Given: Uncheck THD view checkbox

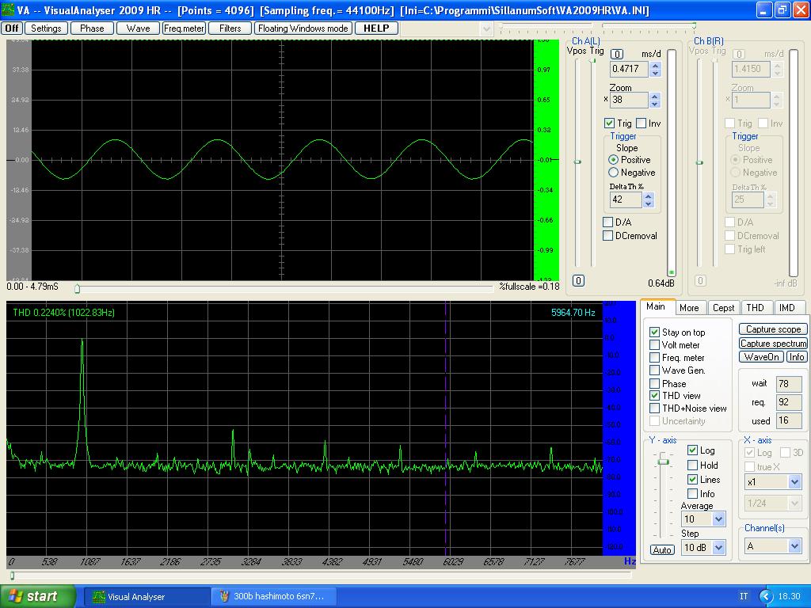Looking at the screenshot, I should (654, 396).
